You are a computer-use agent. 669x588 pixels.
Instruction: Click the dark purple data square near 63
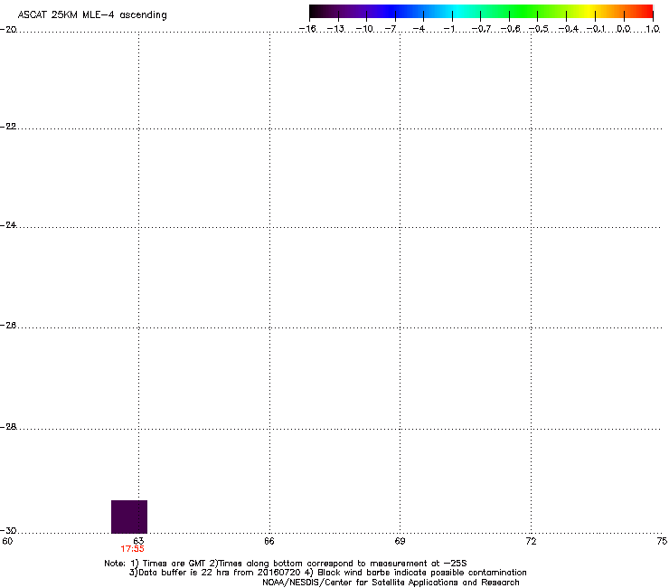coord(129,517)
